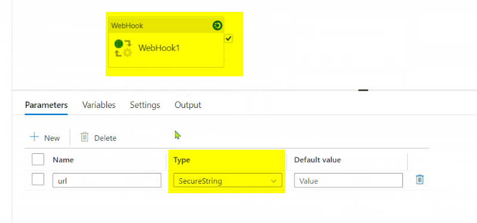Switch to the Parameters tab
Viewport: 477px width, 223px height.
(x=46, y=105)
